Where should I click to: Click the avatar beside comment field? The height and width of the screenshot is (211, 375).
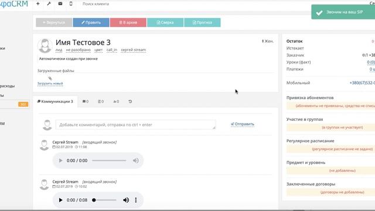pyautogui.click(x=47, y=125)
